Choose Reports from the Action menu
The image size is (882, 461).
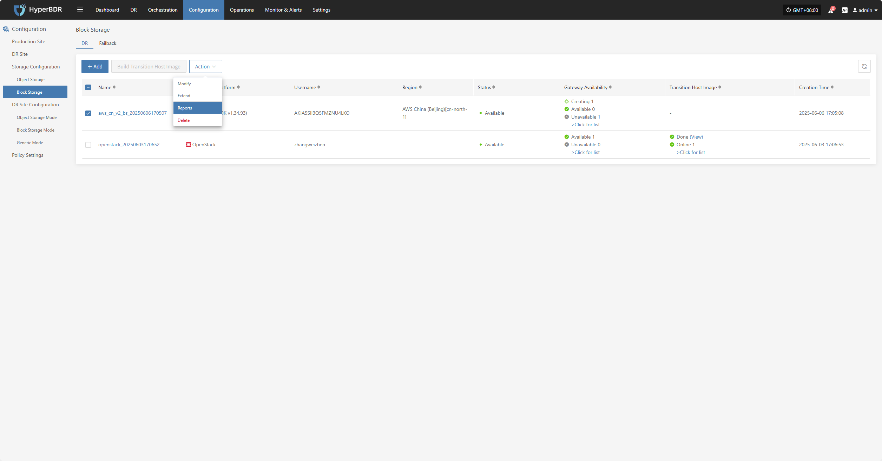click(198, 108)
